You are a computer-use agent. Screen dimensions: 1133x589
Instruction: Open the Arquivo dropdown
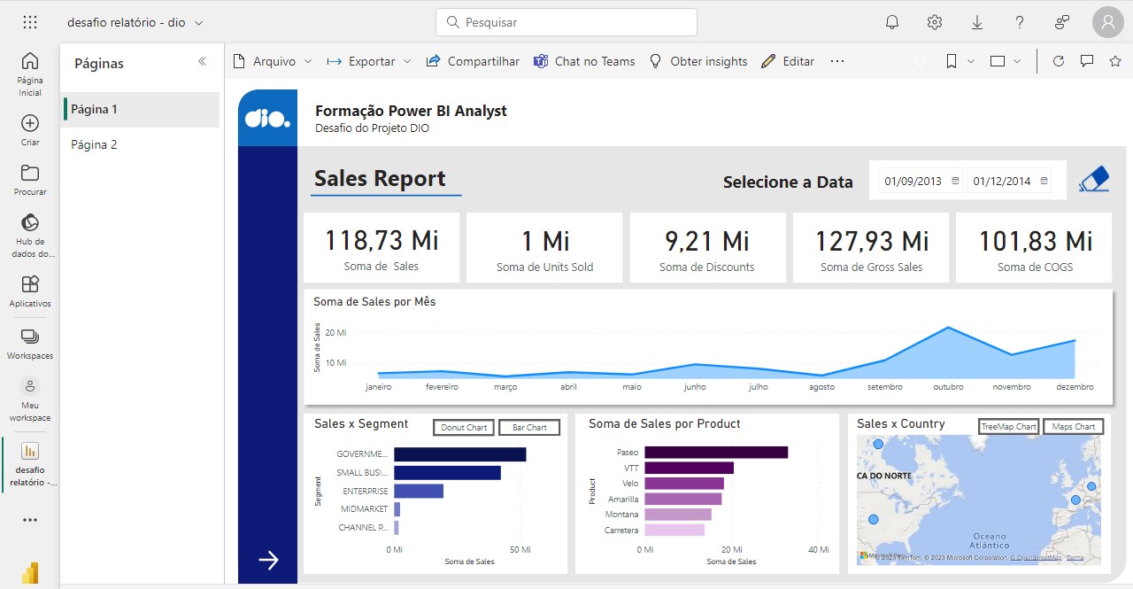(x=274, y=61)
